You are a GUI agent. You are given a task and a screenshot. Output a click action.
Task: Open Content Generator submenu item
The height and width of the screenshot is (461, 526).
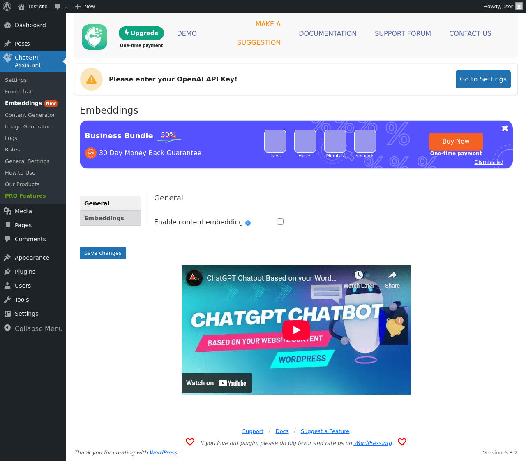pos(30,115)
